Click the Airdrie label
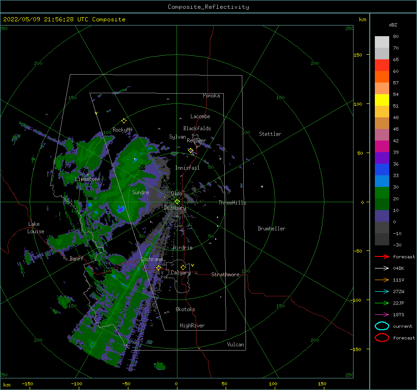 click(183, 248)
